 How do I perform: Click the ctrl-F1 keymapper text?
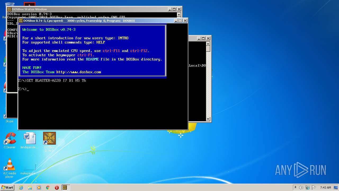[x=85, y=55]
